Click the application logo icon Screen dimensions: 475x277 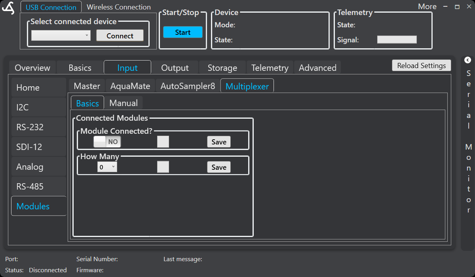[8, 8]
